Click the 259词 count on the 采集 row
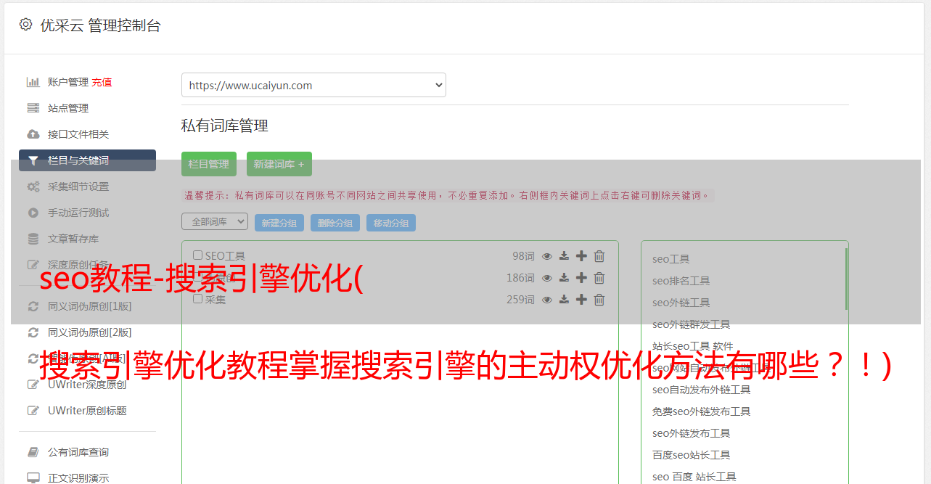Viewport: 931px width, 484px height. click(520, 300)
